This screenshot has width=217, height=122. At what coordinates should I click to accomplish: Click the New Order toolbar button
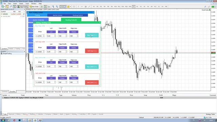[34, 6]
